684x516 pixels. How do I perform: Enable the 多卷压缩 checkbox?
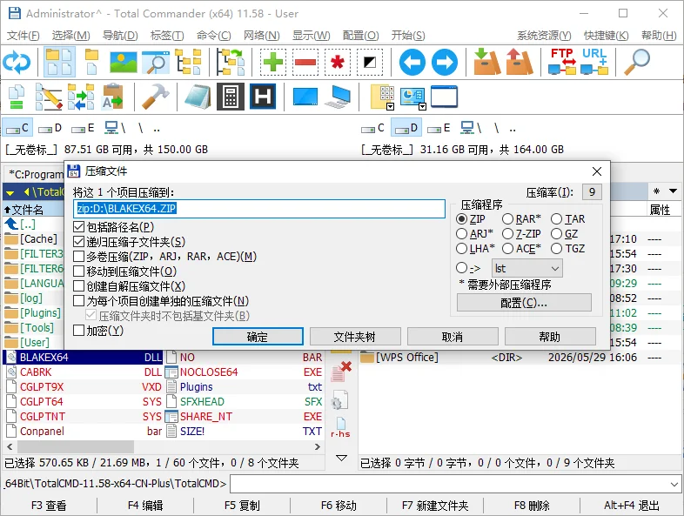[x=78, y=257]
